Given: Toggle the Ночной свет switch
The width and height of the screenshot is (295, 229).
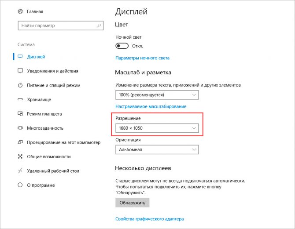Looking at the screenshot, I should 122,46.
